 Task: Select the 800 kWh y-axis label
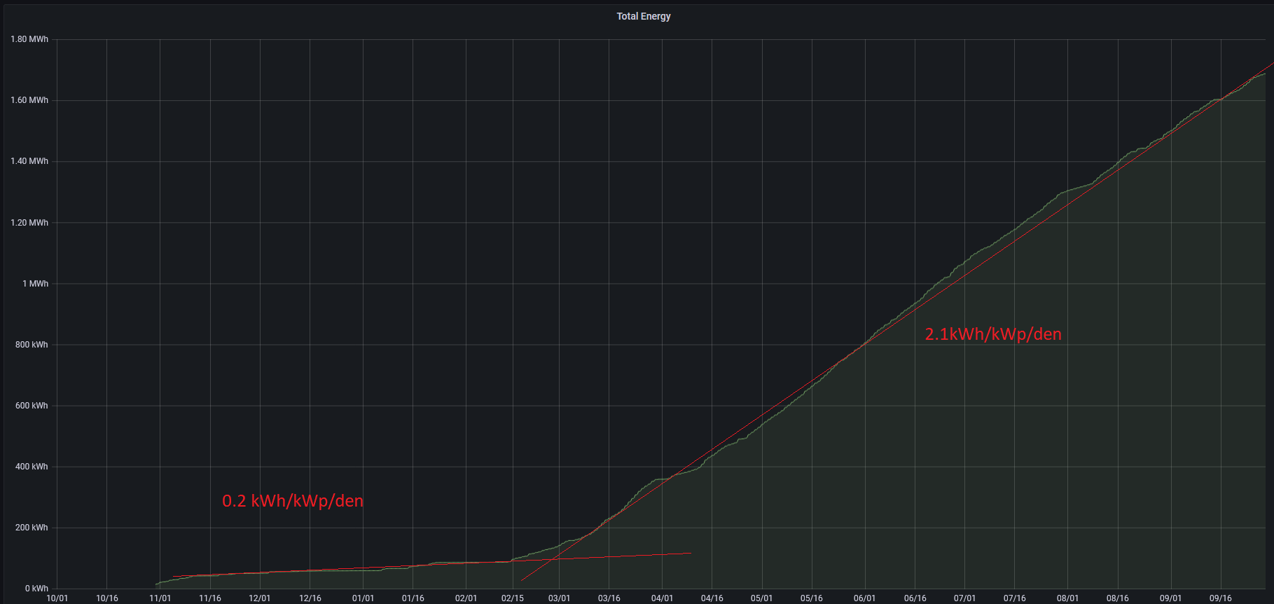coord(32,345)
